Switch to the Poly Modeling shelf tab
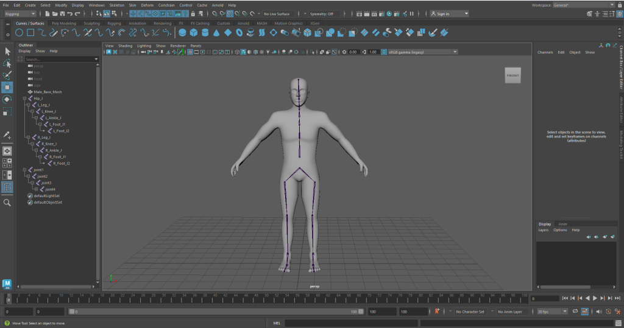Viewport: 624px width, 328px height. pyautogui.click(x=64, y=23)
